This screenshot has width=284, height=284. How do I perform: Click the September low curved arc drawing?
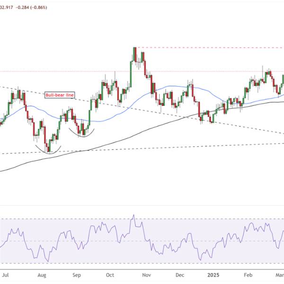81,133
